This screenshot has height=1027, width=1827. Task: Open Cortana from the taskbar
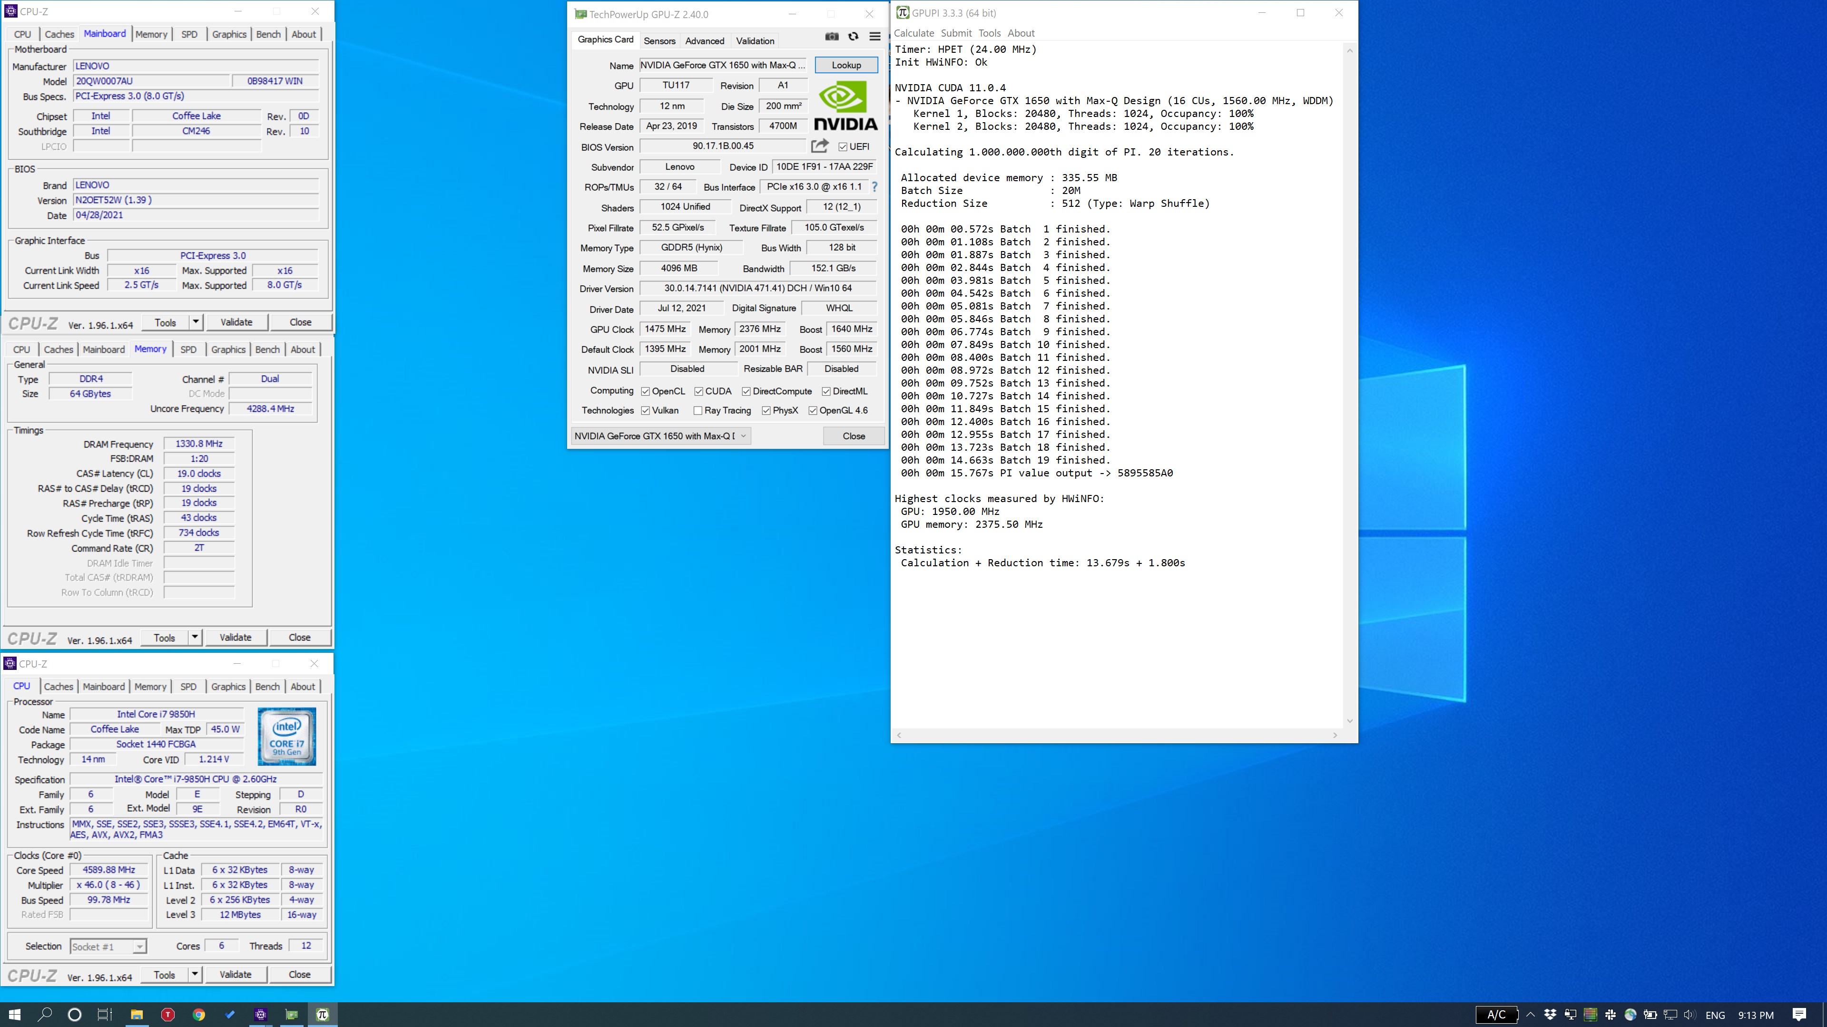(75, 1014)
